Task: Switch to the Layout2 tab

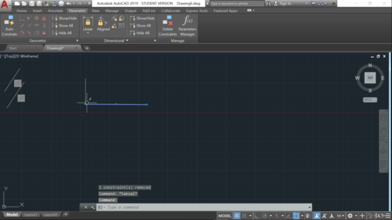Action: pos(50,215)
